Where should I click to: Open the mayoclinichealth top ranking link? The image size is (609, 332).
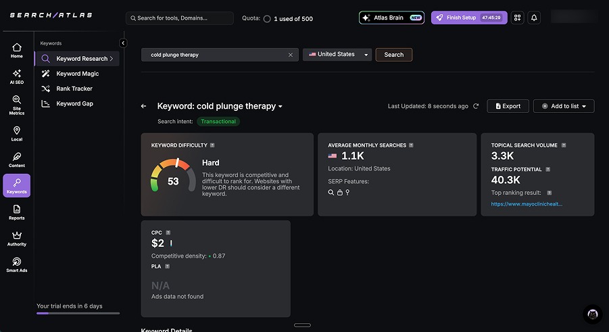tap(527, 204)
